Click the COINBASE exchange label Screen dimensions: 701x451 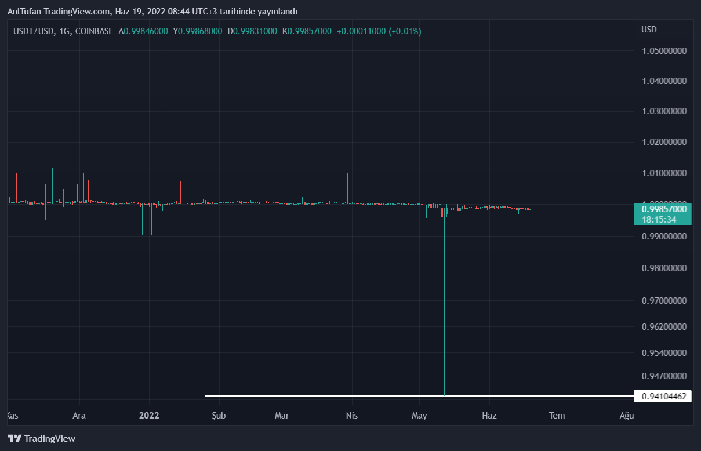95,31
